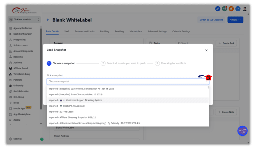Open the Advanced Settings tab

pos(157,31)
